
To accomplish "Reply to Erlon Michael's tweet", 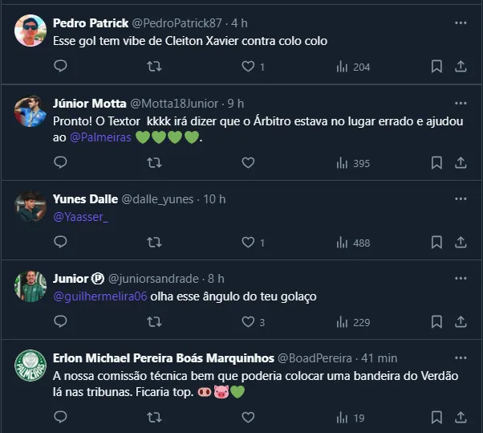I will [x=60, y=417].
